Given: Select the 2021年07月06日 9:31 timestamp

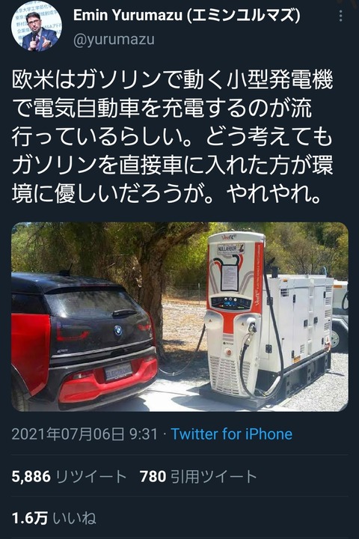Looking at the screenshot, I should (x=85, y=433).
